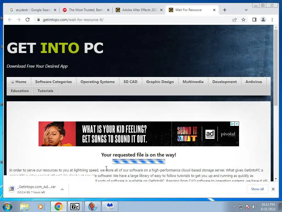The image size is (282, 212).
Task: Share this page icon
Action: coord(235,20)
